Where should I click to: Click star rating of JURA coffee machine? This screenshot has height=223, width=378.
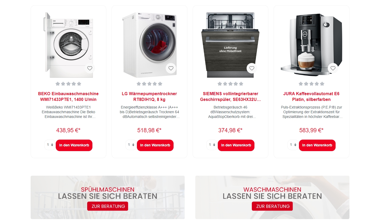pos(312,84)
